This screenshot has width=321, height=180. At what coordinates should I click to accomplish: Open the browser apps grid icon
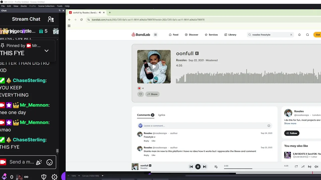tap(69, 26)
